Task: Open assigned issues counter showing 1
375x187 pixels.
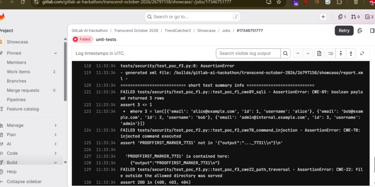Action: point(342,17)
